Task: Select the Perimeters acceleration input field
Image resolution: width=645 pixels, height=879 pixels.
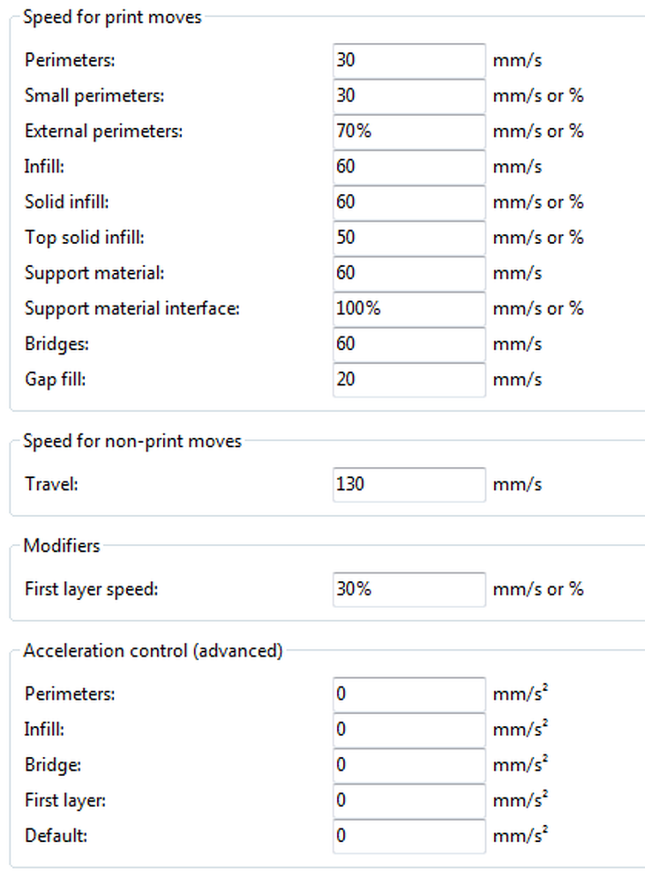Action: point(409,694)
